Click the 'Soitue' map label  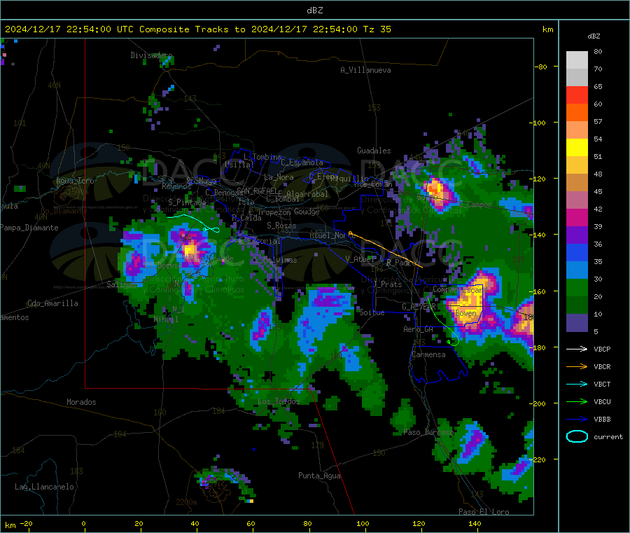372,312
